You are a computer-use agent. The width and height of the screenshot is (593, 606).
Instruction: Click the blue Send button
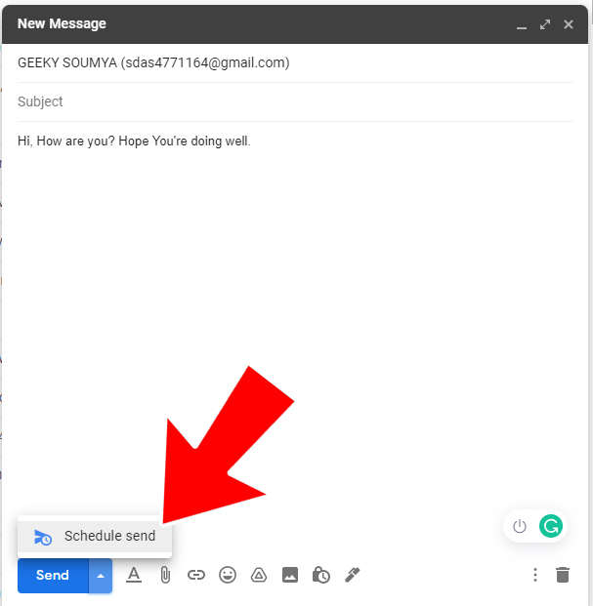click(53, 575)
